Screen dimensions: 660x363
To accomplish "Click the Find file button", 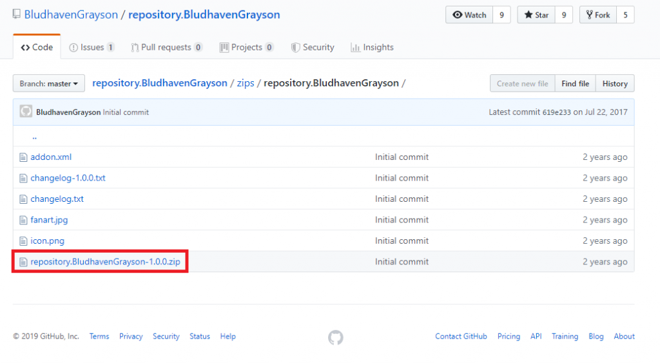I will (x=575, y=83).
